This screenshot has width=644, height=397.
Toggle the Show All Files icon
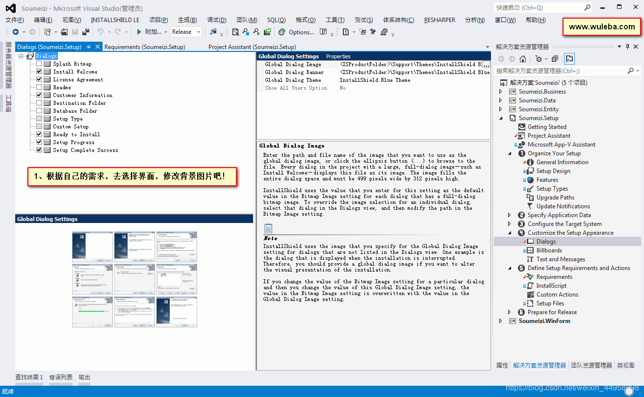pyautogui.click(x=569, y=59)
